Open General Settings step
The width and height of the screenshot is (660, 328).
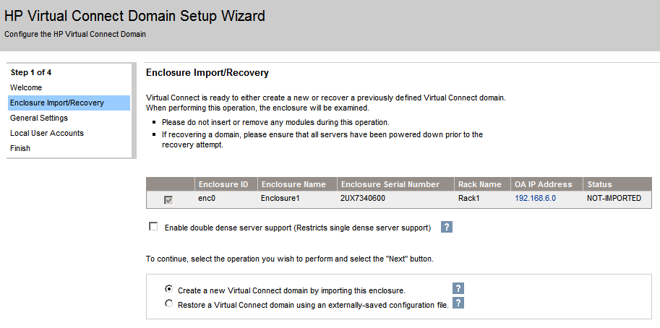click(x=39, y=118)
